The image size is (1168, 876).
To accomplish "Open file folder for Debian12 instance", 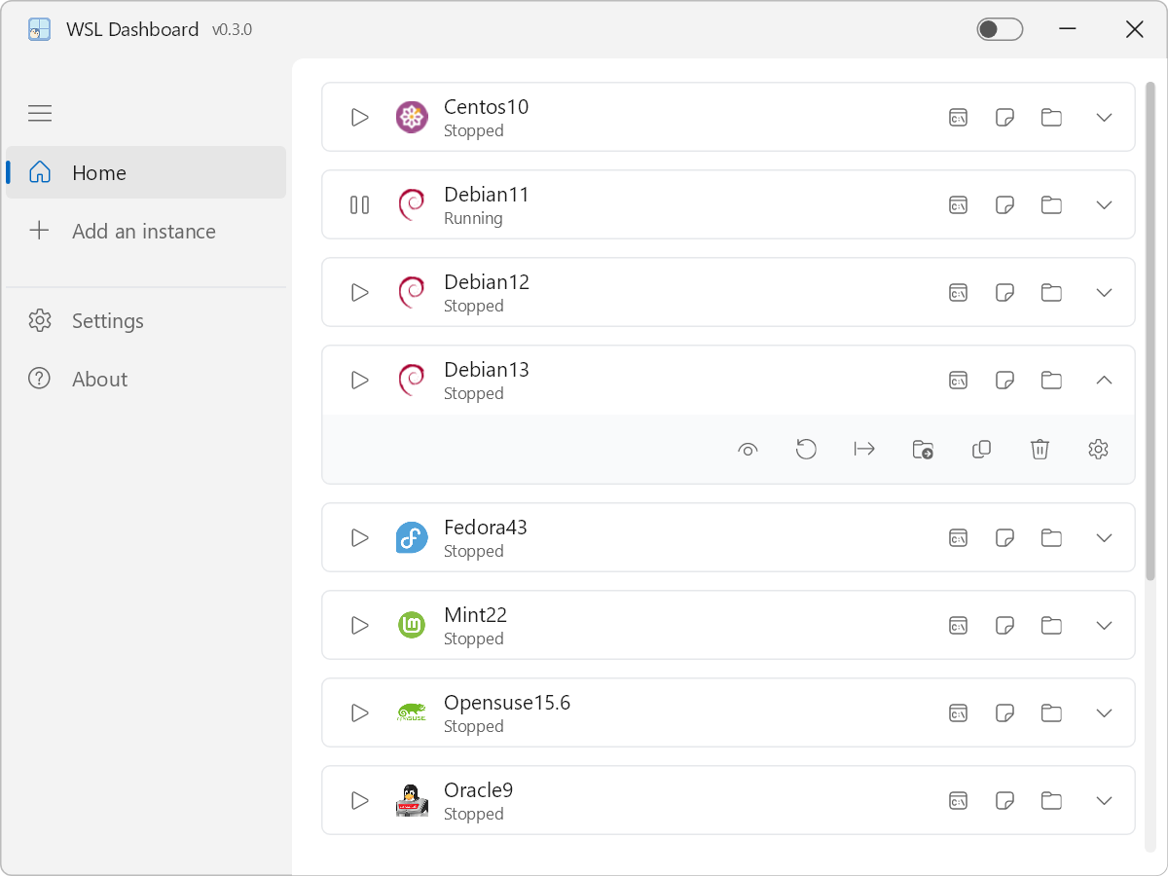I will [x=1051, y=293].
